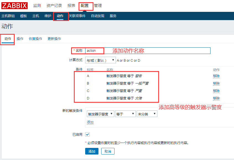This screenshot has height=160, width=234.
Task: Click the formula text A or B or C or D
Action: (128, 61)
